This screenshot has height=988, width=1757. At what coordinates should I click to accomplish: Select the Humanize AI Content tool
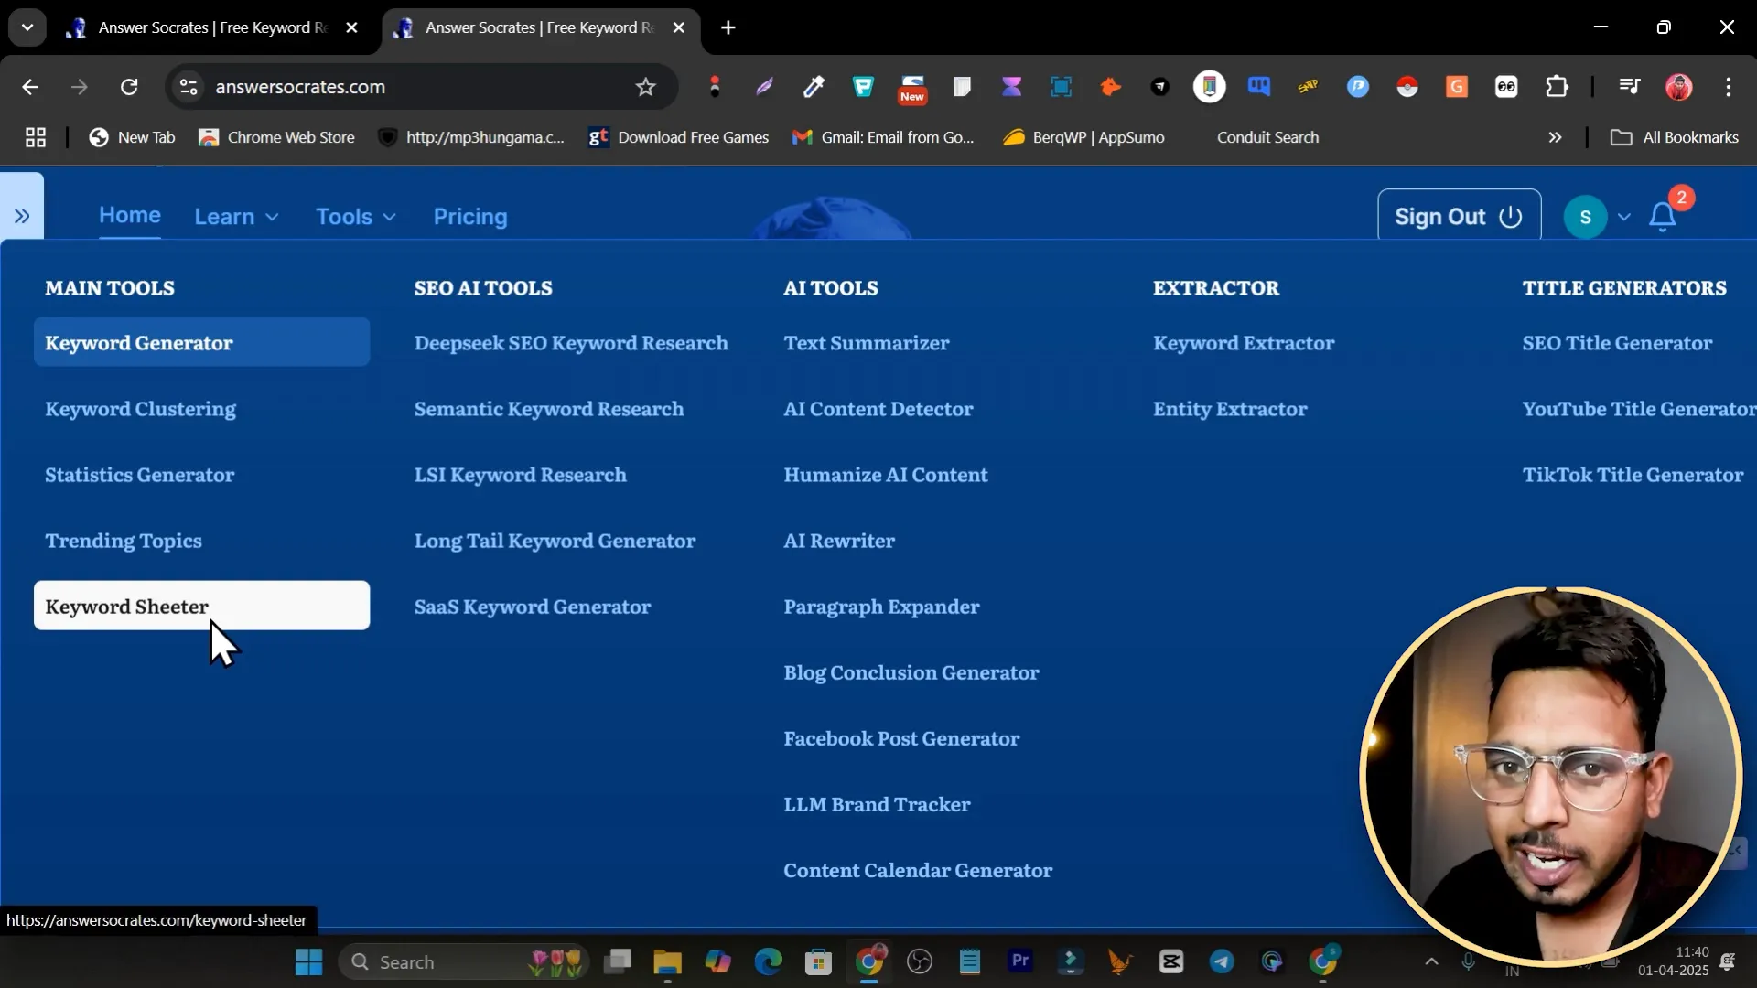coord(885,475)
